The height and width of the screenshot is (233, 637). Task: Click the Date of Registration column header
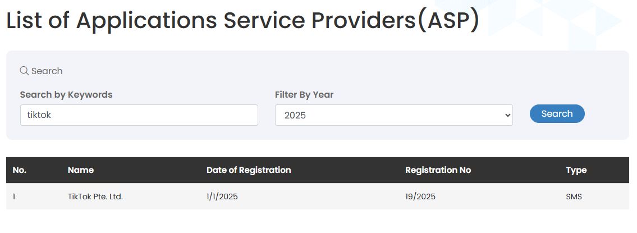(249, 170)
